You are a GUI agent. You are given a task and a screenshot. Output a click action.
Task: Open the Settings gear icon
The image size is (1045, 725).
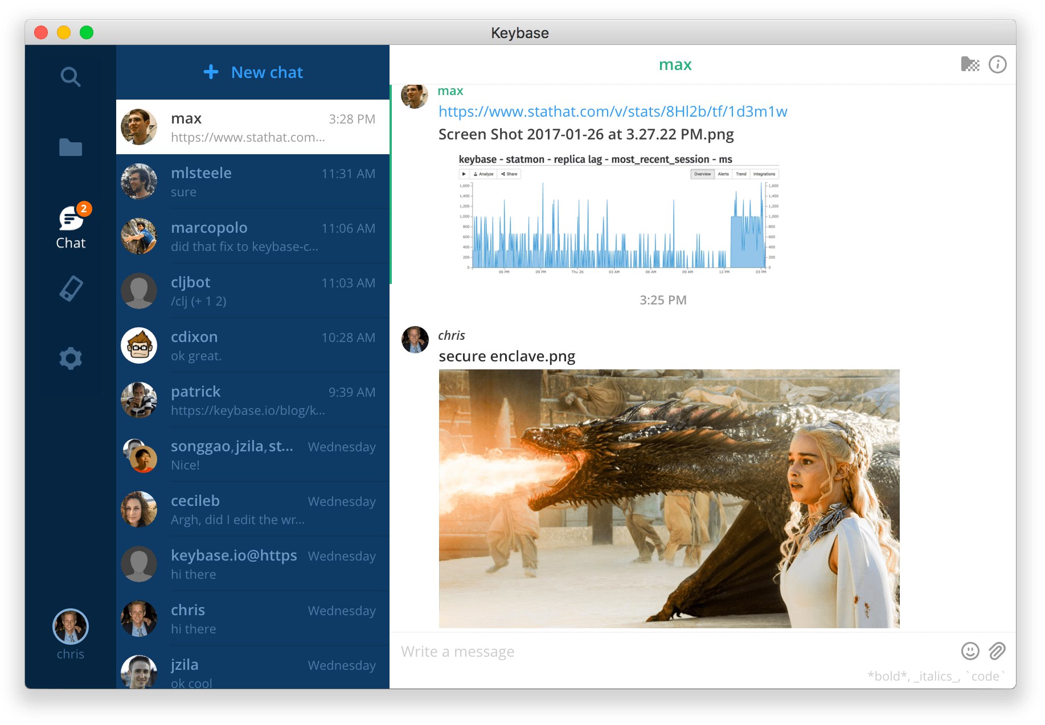pos(71,359)
